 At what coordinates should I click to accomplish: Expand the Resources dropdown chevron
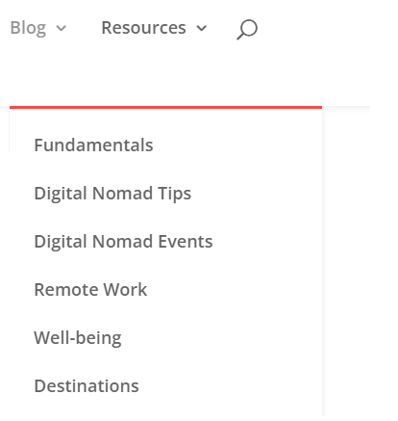(202, 28)
